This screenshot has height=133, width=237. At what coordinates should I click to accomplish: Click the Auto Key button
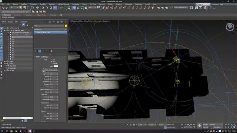[206, 125]
